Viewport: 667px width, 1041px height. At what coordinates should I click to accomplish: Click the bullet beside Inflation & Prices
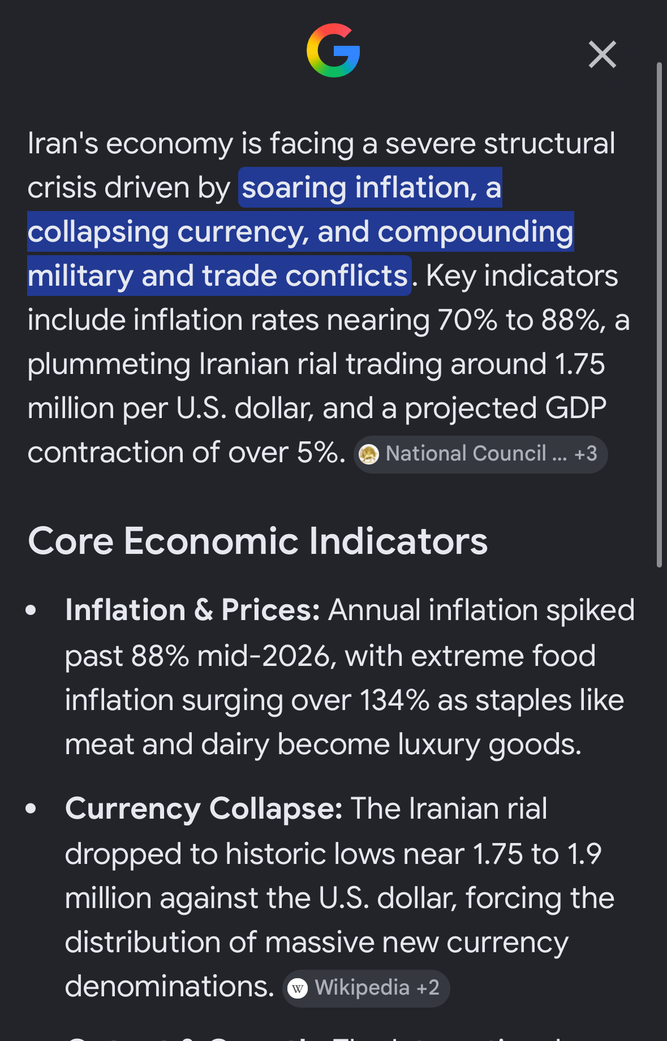coord(31,610)
